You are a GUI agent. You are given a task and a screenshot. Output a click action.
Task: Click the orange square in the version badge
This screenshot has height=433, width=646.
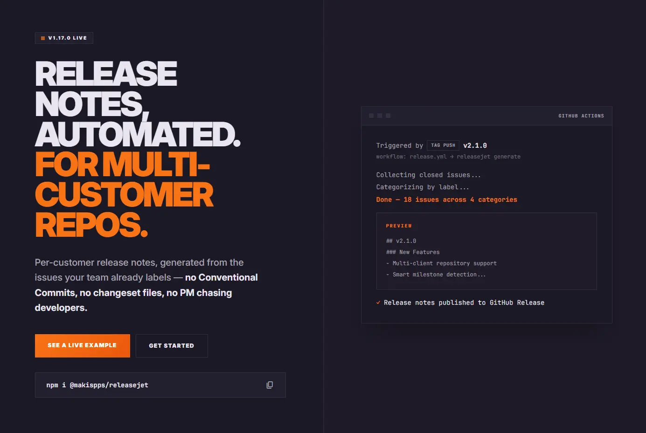(x=43, y=38)
